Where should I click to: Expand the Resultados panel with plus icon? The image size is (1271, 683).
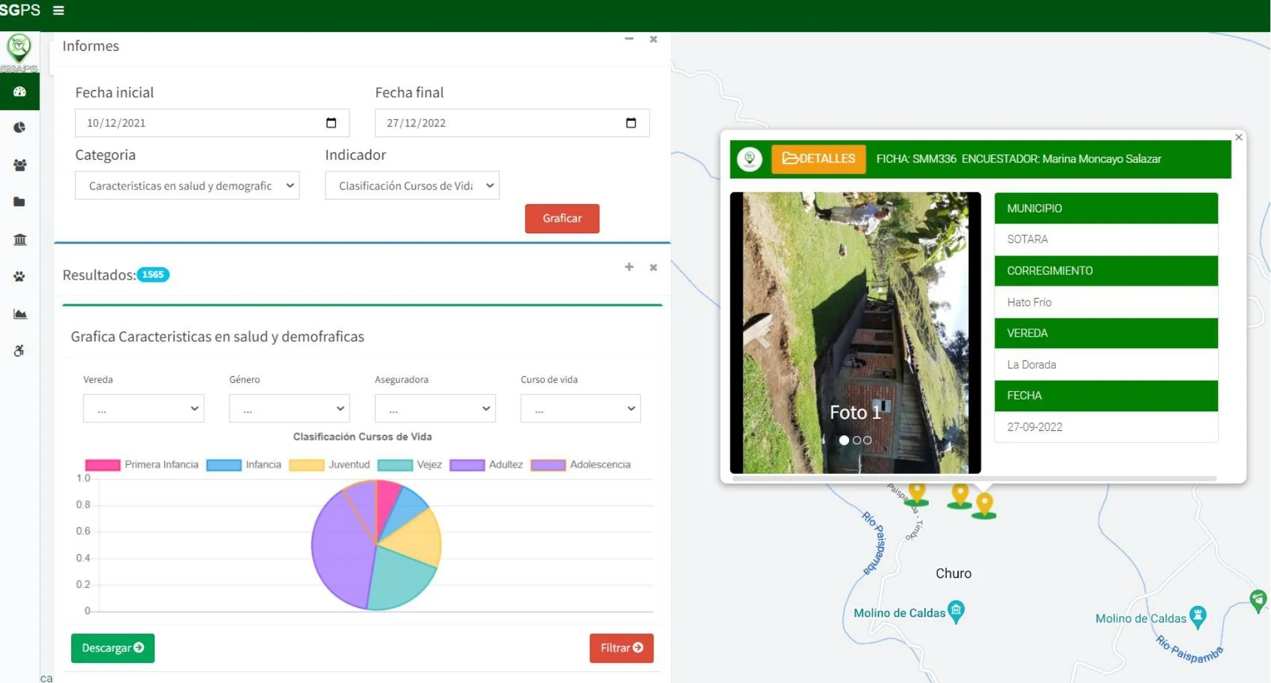(629, 267)
